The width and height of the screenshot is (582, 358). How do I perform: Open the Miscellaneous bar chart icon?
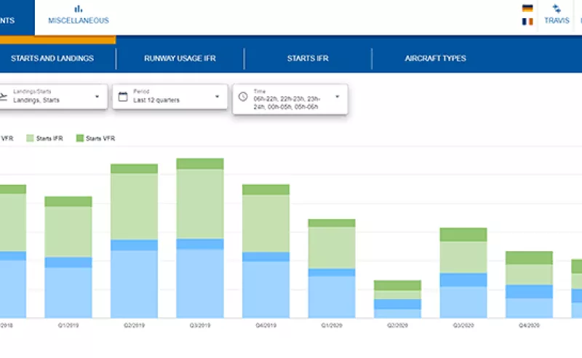click(x=79, y=9)
